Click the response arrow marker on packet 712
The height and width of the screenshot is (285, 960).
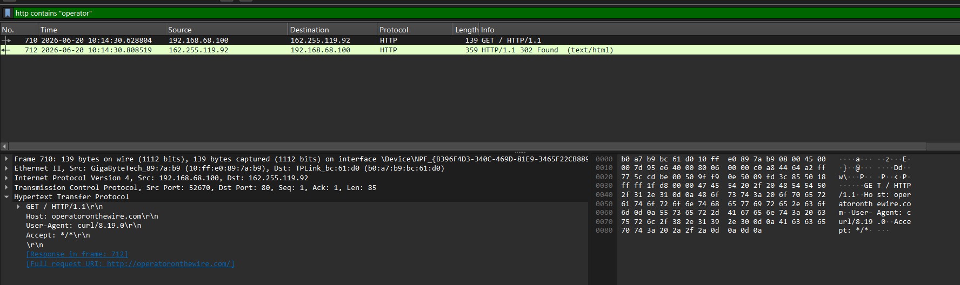6,50
